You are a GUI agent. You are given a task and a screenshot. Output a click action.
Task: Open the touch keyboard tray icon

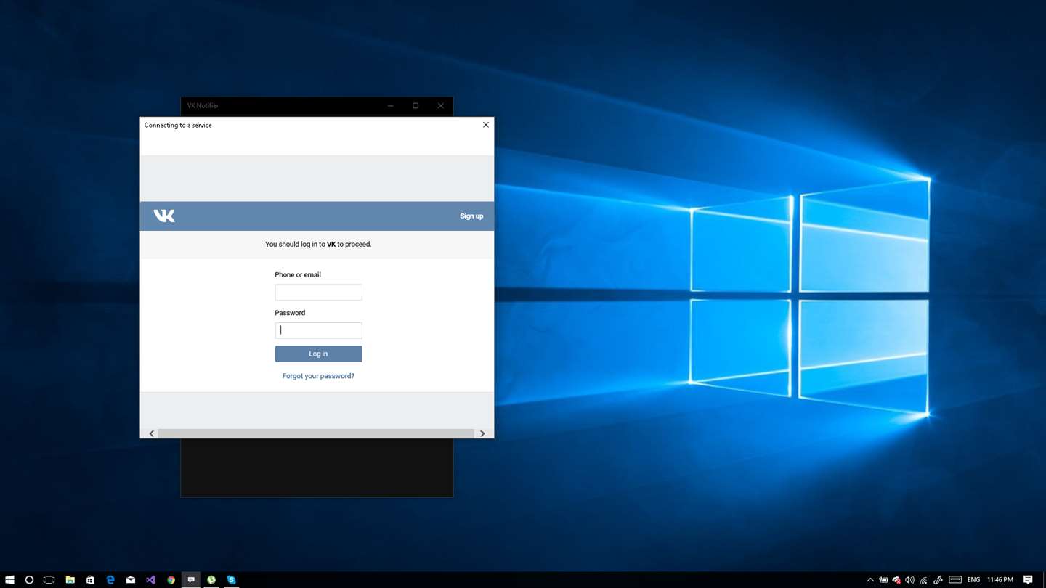tap(955, 580)
